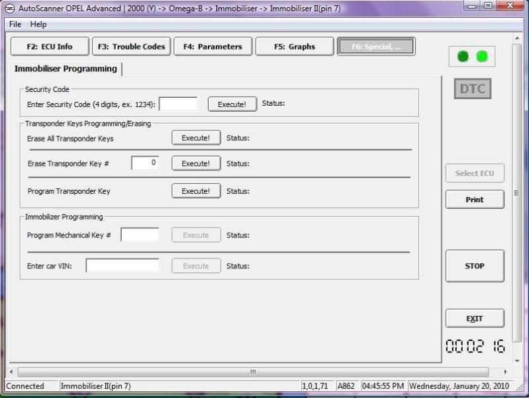Screen dimensions: 529x398
Task: Maximize the AutoScanner window
Action: [x=488, y=6]
